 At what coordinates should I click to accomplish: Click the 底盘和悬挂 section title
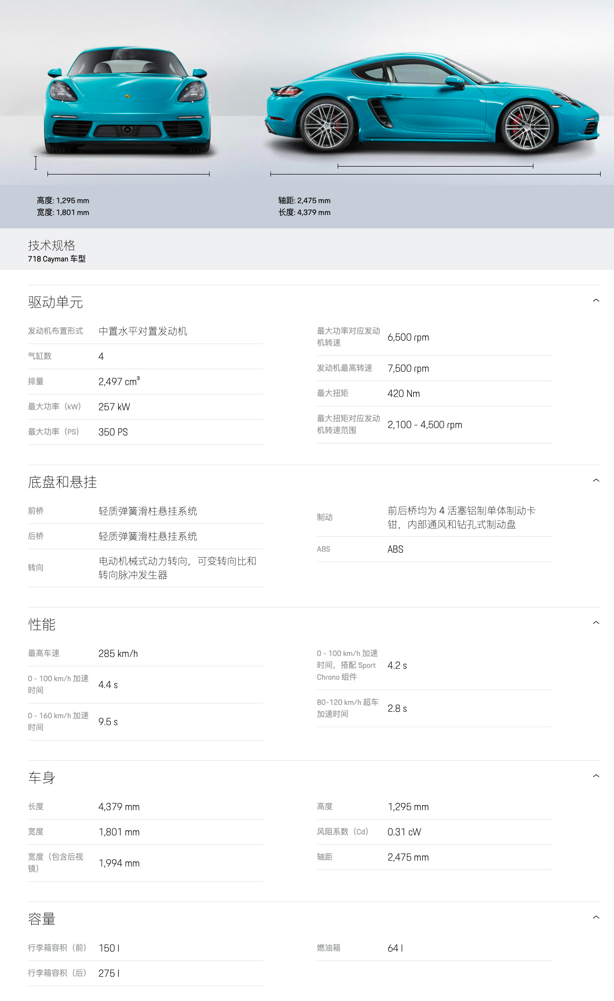(62, 482)
